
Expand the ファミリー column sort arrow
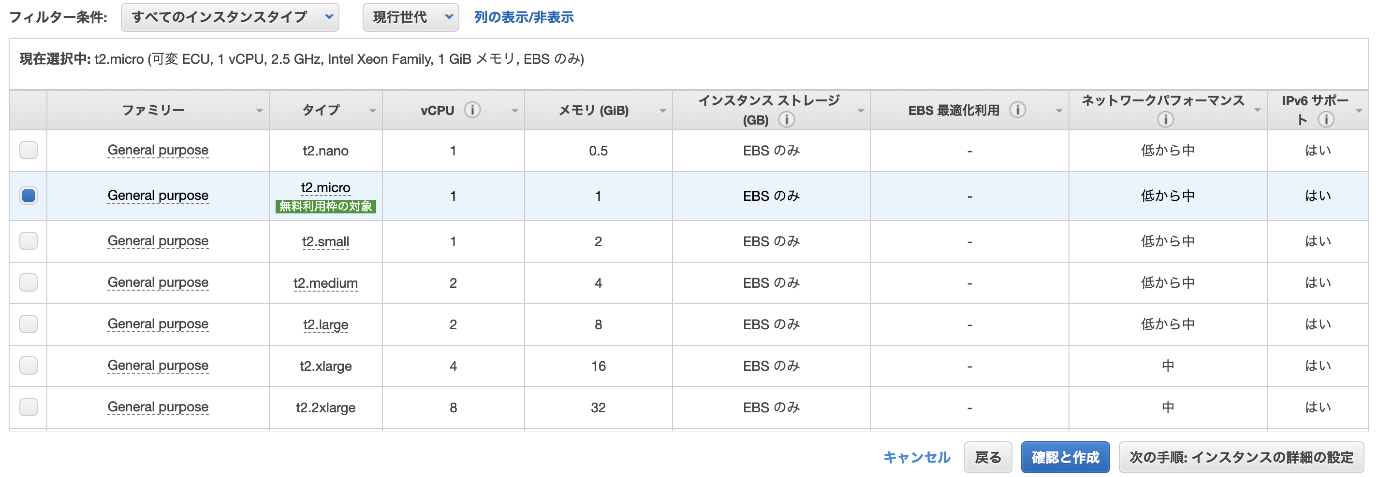pos(259,111)
